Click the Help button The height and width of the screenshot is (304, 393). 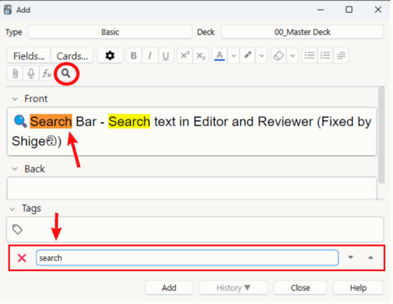pos(358,288)
